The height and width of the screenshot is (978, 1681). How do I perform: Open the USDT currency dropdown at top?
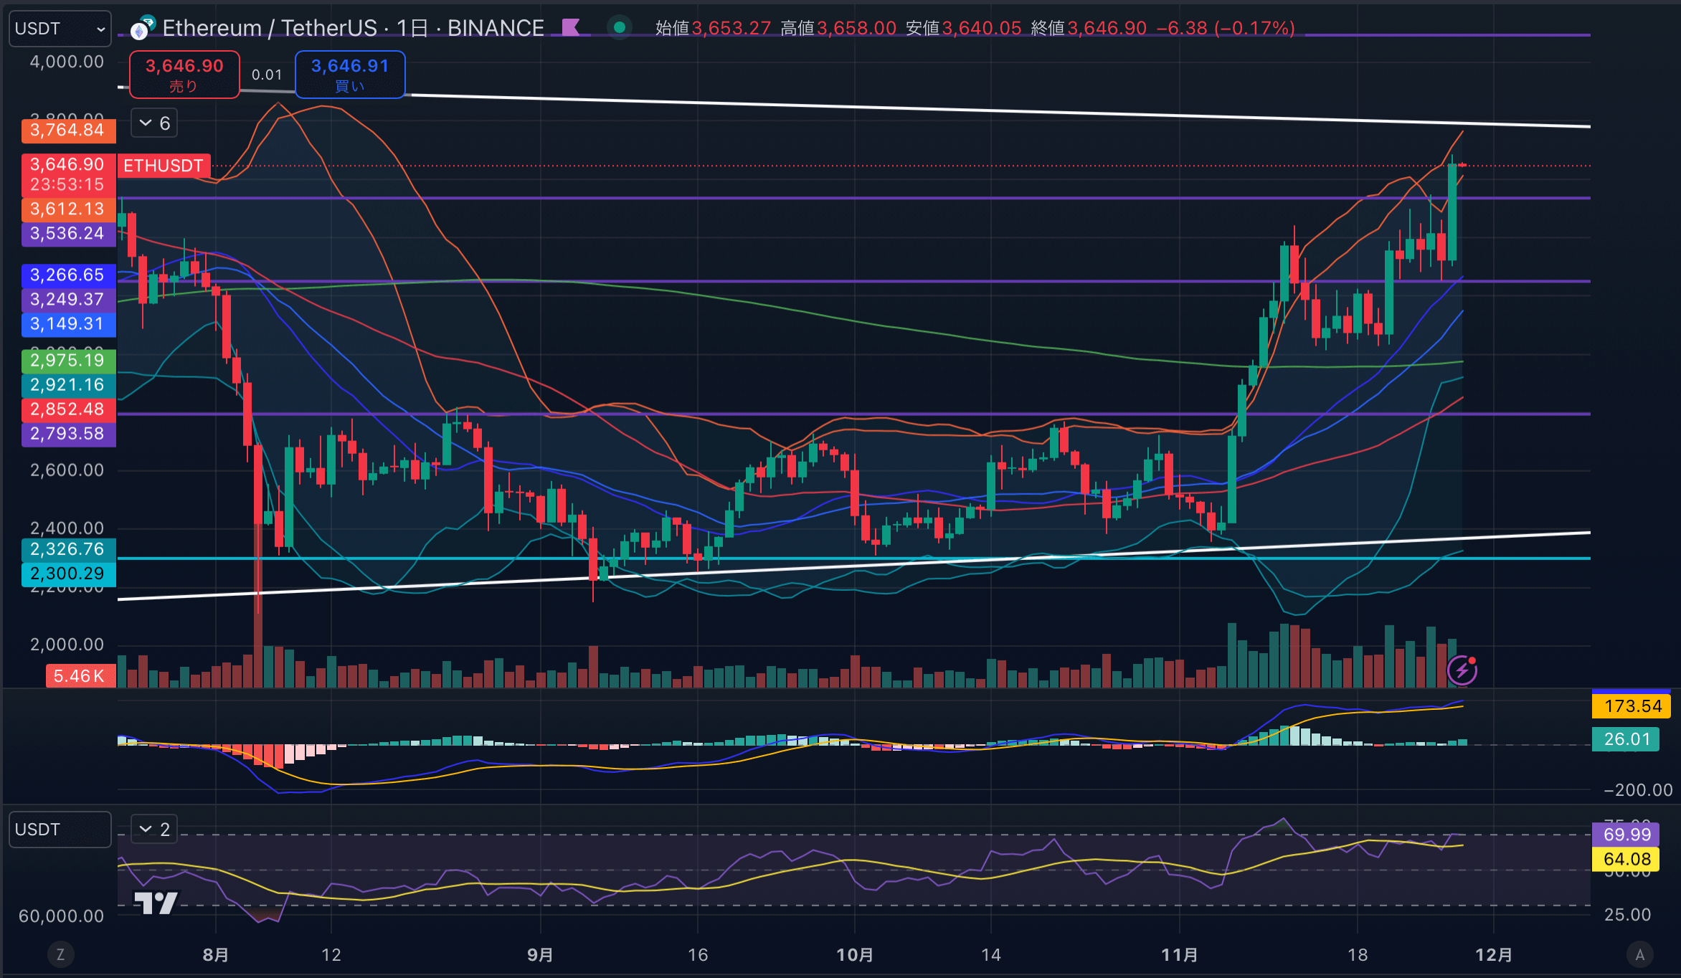[60, 29]
